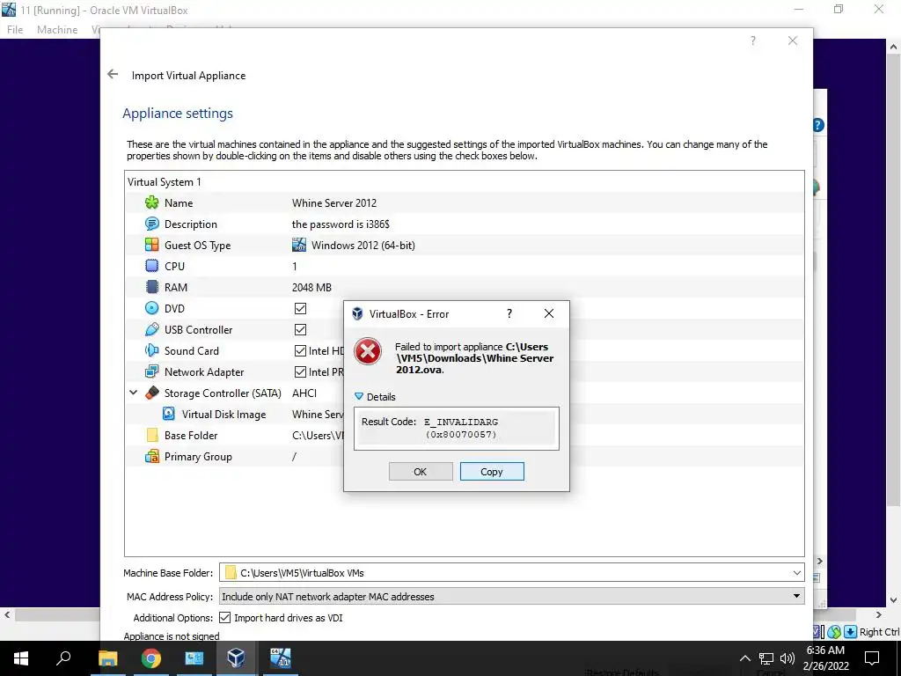The width and height of the screenshot is (901, 676).
Task: Click the taskbar clock showing 6:36 AM
Action: tap(825, 658)
